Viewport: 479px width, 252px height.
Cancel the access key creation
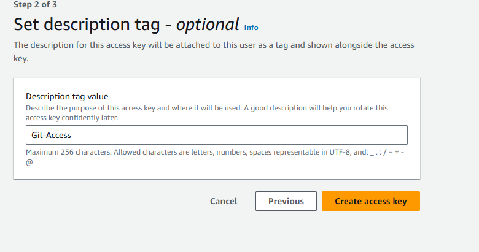[x=224, y=201]
